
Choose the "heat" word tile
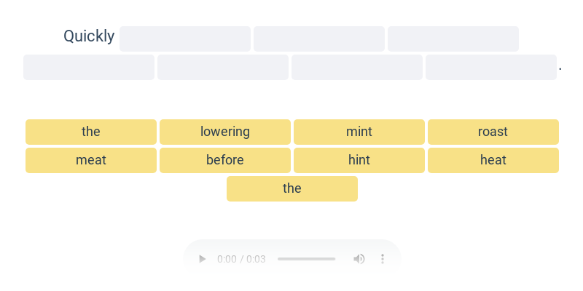[x=493, y=160]
